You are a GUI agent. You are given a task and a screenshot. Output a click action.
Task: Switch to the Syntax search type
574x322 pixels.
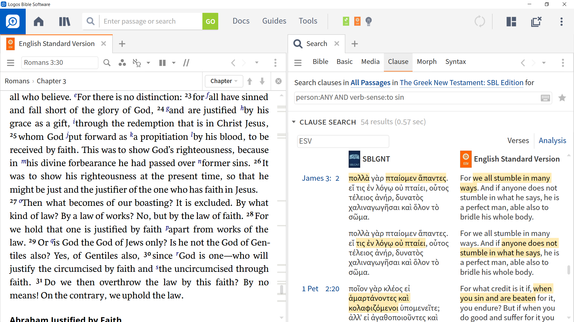coord(455,62)
